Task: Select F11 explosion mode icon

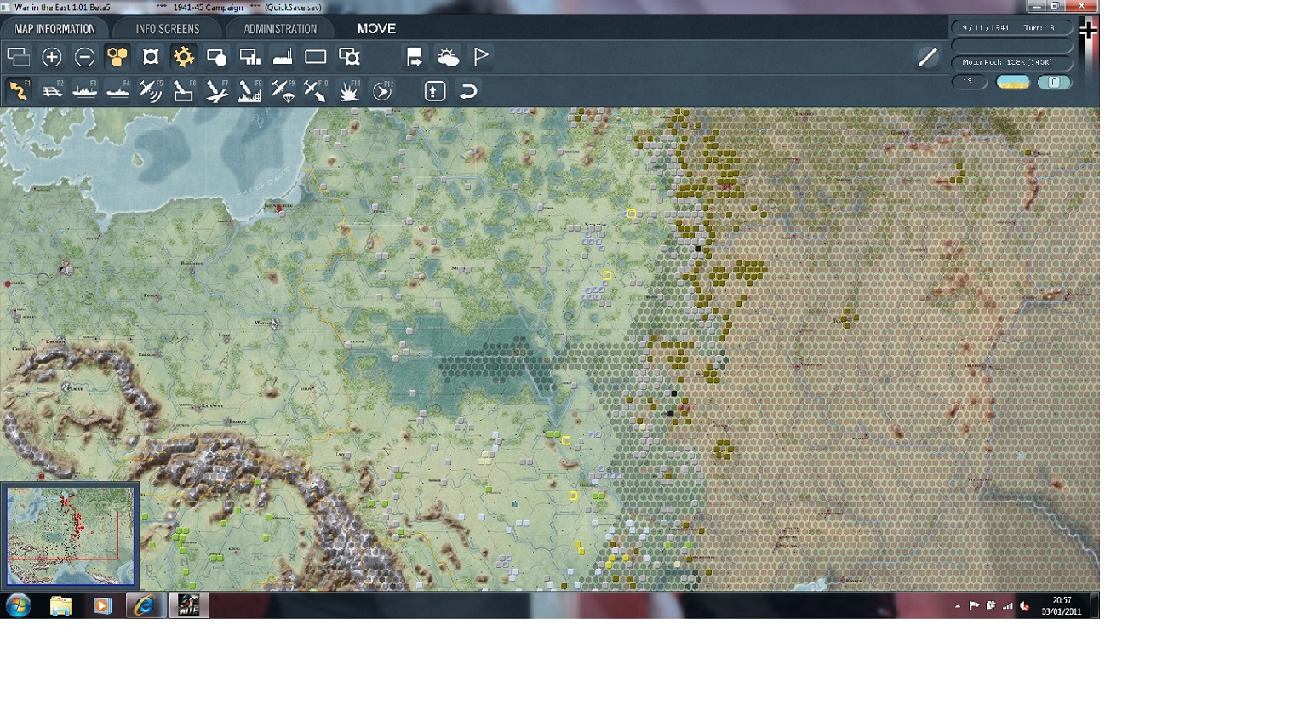Action: (x=349, y=90)
